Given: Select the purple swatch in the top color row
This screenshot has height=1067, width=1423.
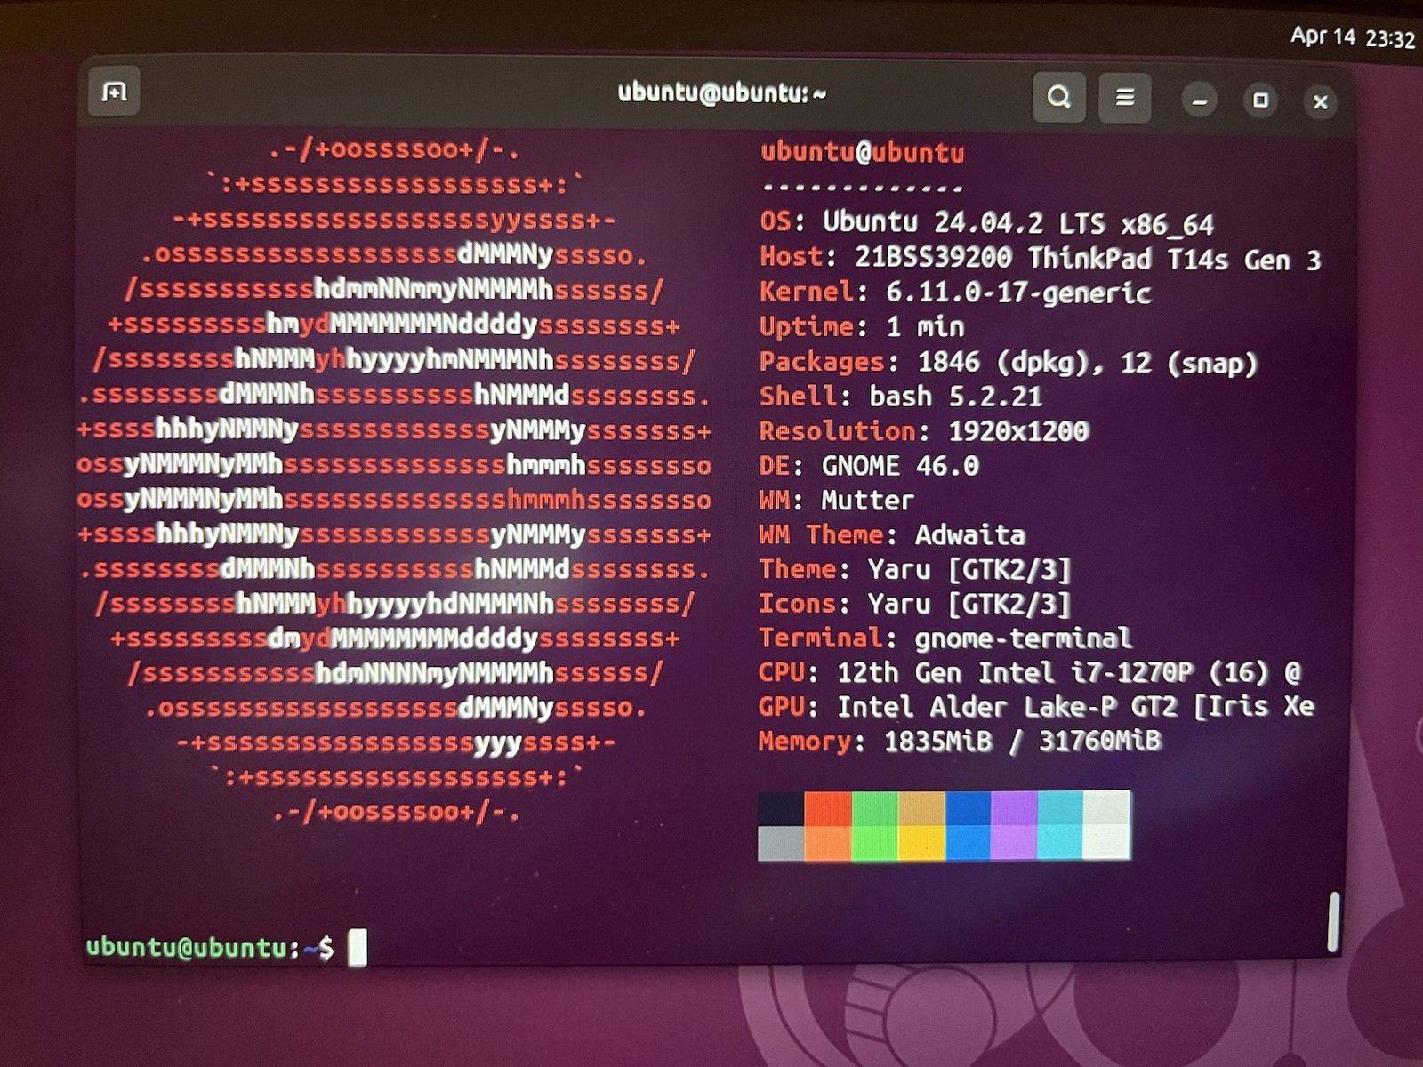Looking at the screenshot, I should pyautogui.click(x=1014, y=808).
